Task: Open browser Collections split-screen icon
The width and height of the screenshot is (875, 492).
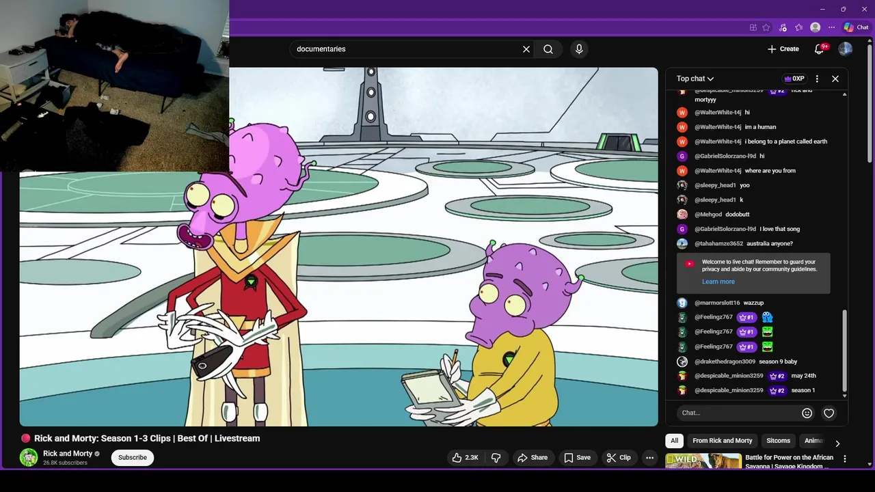Action: (x=753, y=27)
